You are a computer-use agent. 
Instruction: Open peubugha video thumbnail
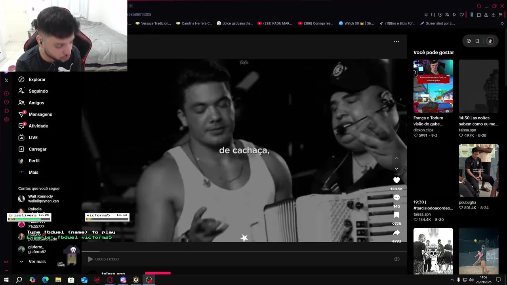pos(479,170)
